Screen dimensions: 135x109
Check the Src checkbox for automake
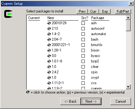83,34
